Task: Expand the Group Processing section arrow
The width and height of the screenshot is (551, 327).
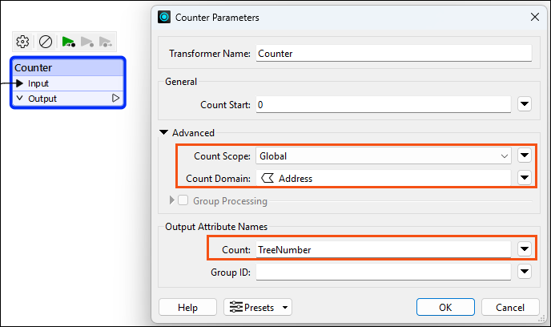Action: (172, 200)
